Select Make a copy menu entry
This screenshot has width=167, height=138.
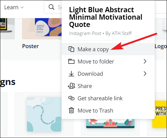coord(108,49)
